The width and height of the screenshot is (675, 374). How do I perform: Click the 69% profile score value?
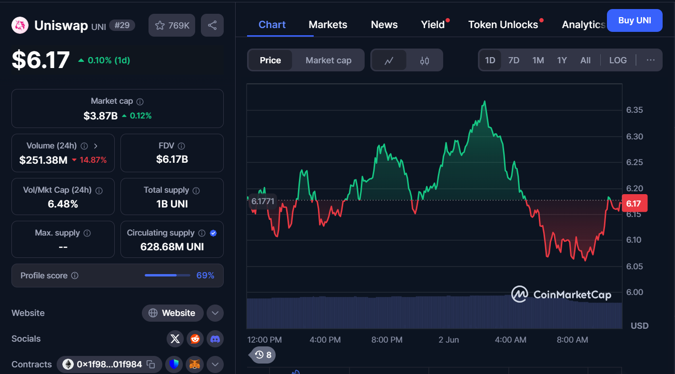tap(205, 276)
